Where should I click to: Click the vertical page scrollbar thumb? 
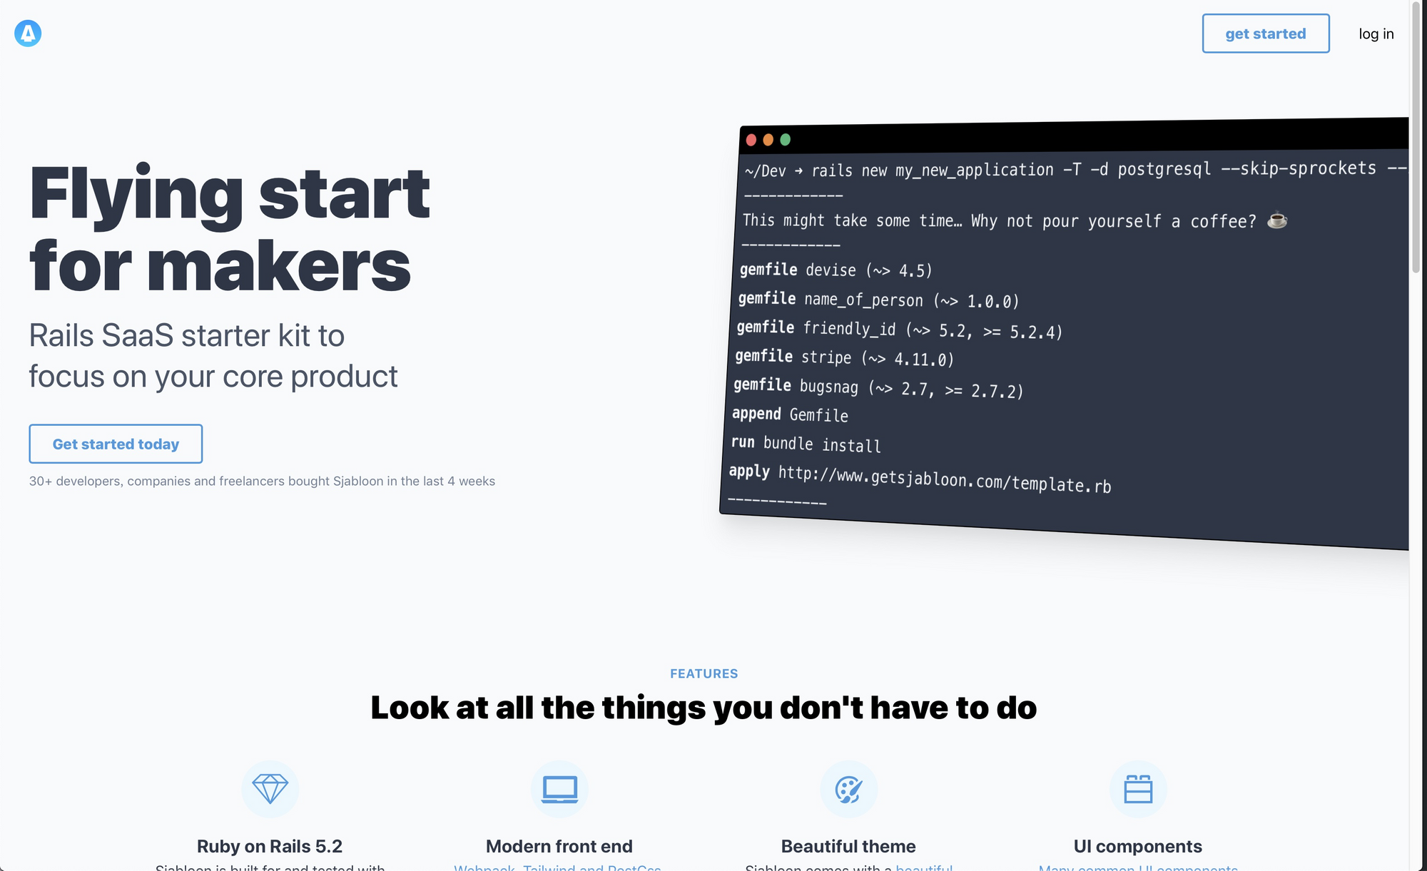pos(1416,136)
